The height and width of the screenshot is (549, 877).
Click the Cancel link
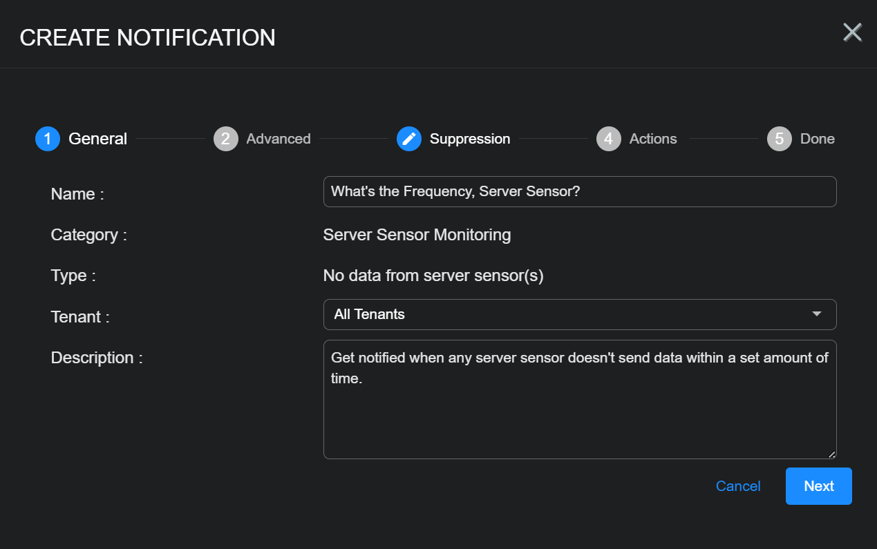coord(738,486)
